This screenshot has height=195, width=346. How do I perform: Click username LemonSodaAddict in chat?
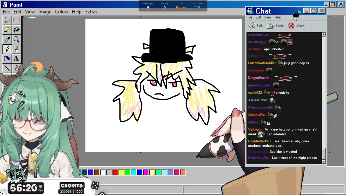[x=262, y=63]
